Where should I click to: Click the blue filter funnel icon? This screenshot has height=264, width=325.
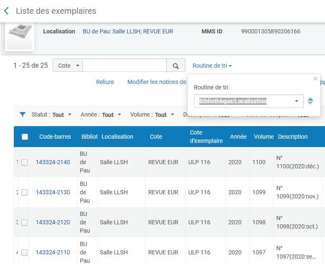click(23, 114)
